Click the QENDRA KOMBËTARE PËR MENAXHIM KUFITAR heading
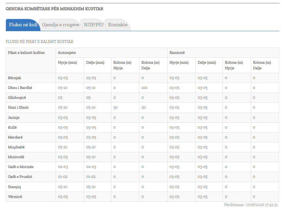This screenshot has height=211, width=284. pyautogui.click(x=54, y=9)
